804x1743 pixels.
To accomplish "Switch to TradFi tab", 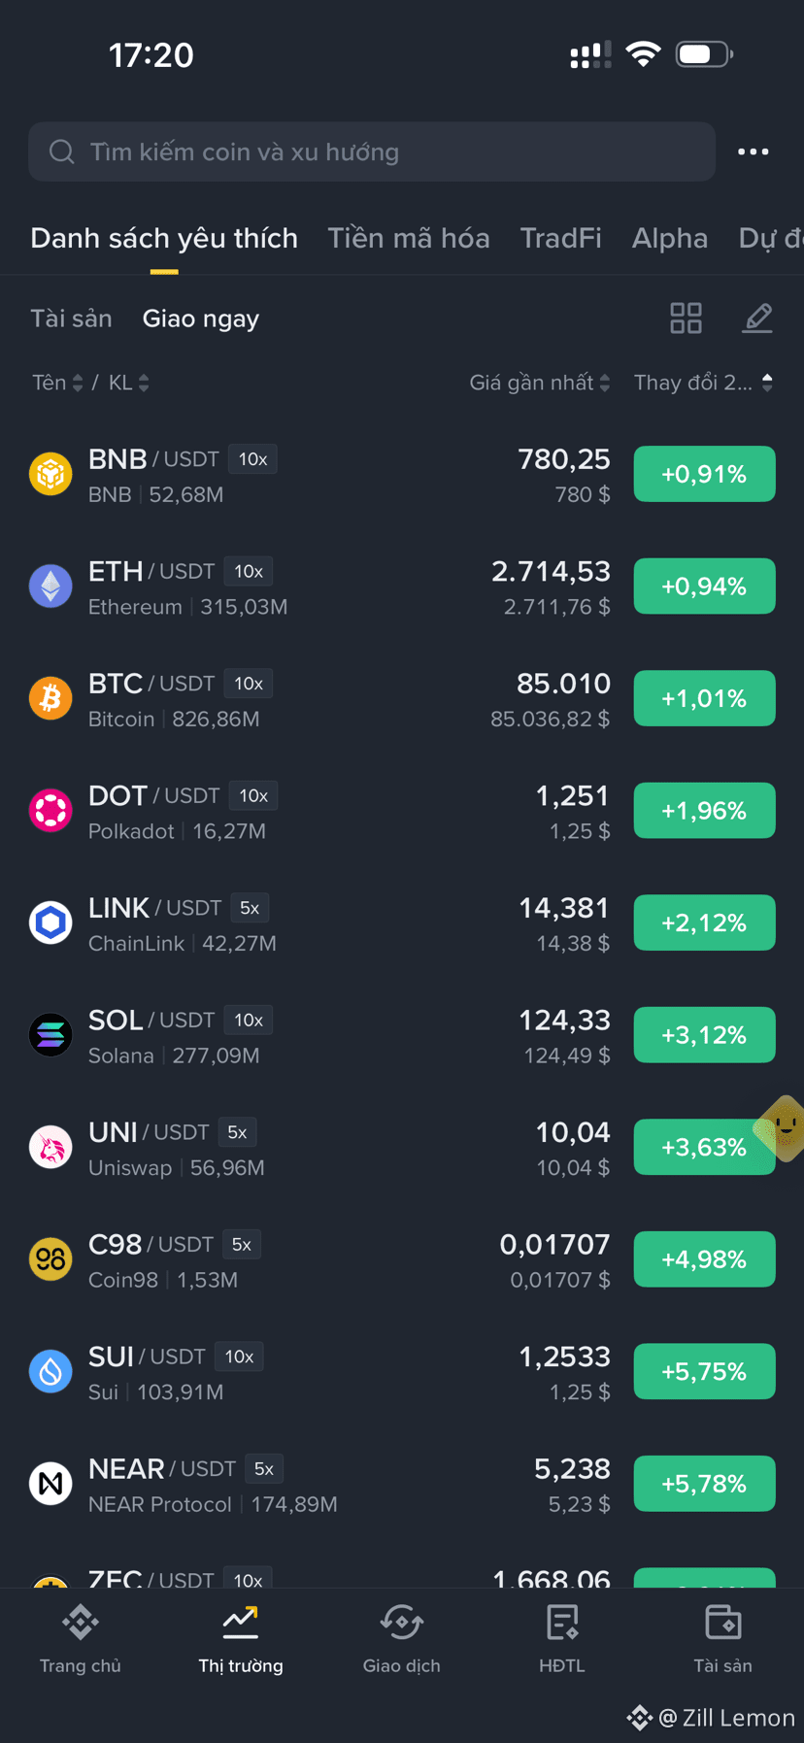I will (561, 238).
